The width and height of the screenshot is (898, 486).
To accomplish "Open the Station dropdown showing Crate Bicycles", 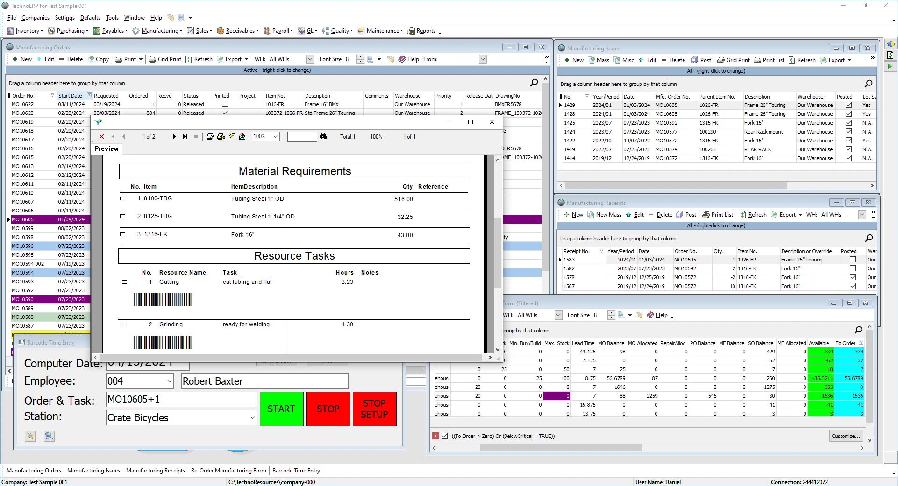I will 252,417.
